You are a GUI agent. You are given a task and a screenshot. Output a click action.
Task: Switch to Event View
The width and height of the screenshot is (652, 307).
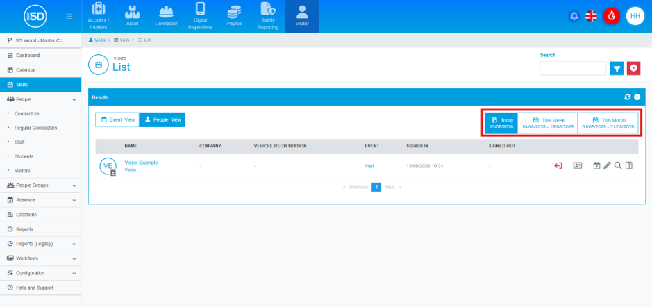[x=117, y=119]
